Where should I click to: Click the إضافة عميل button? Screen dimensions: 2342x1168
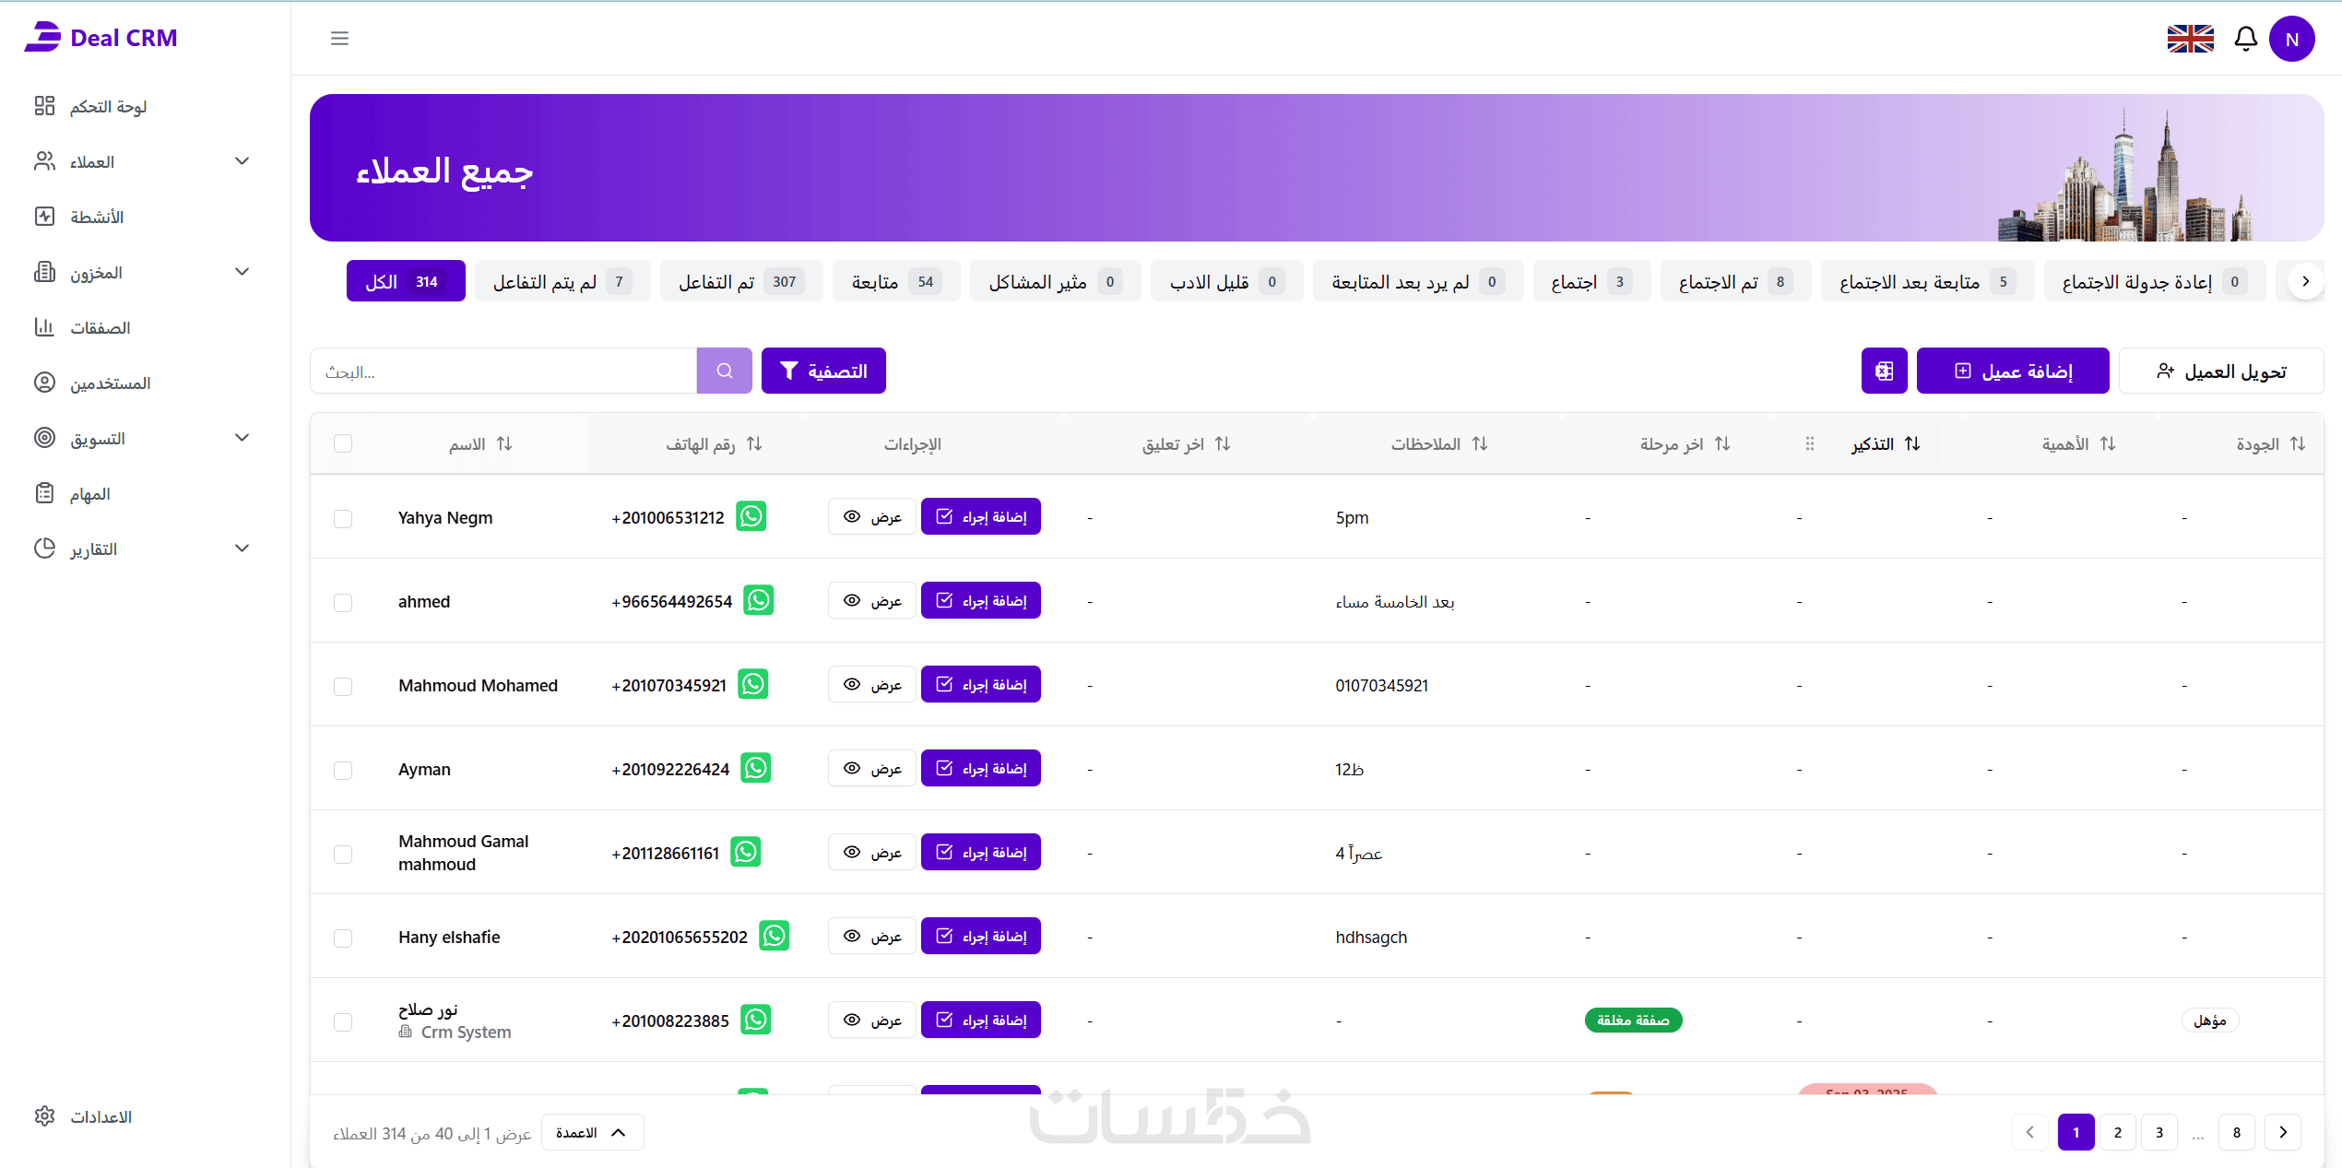2013,371
